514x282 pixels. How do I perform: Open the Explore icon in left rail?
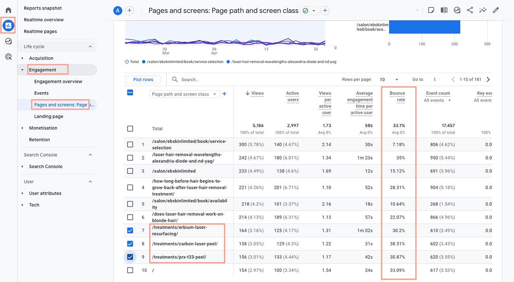pyautogui.click(x=8, y=41)
